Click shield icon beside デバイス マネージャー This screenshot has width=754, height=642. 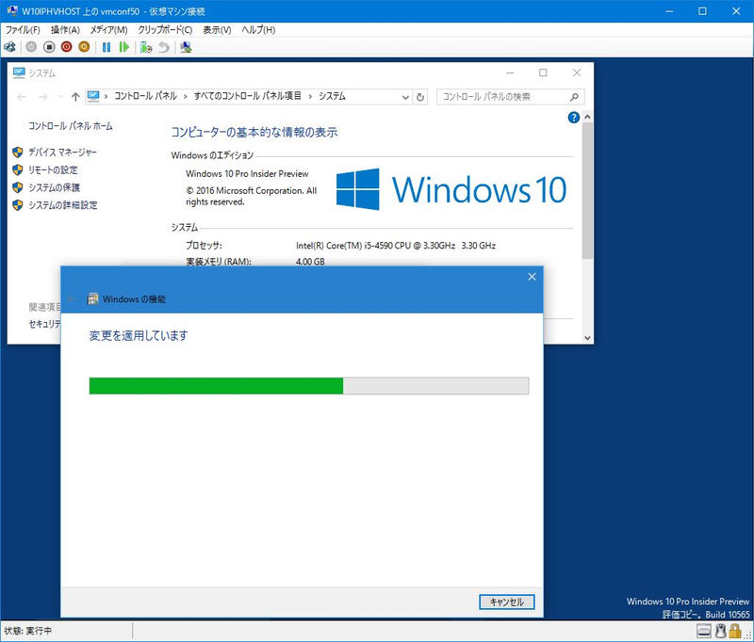pos(18,152)
